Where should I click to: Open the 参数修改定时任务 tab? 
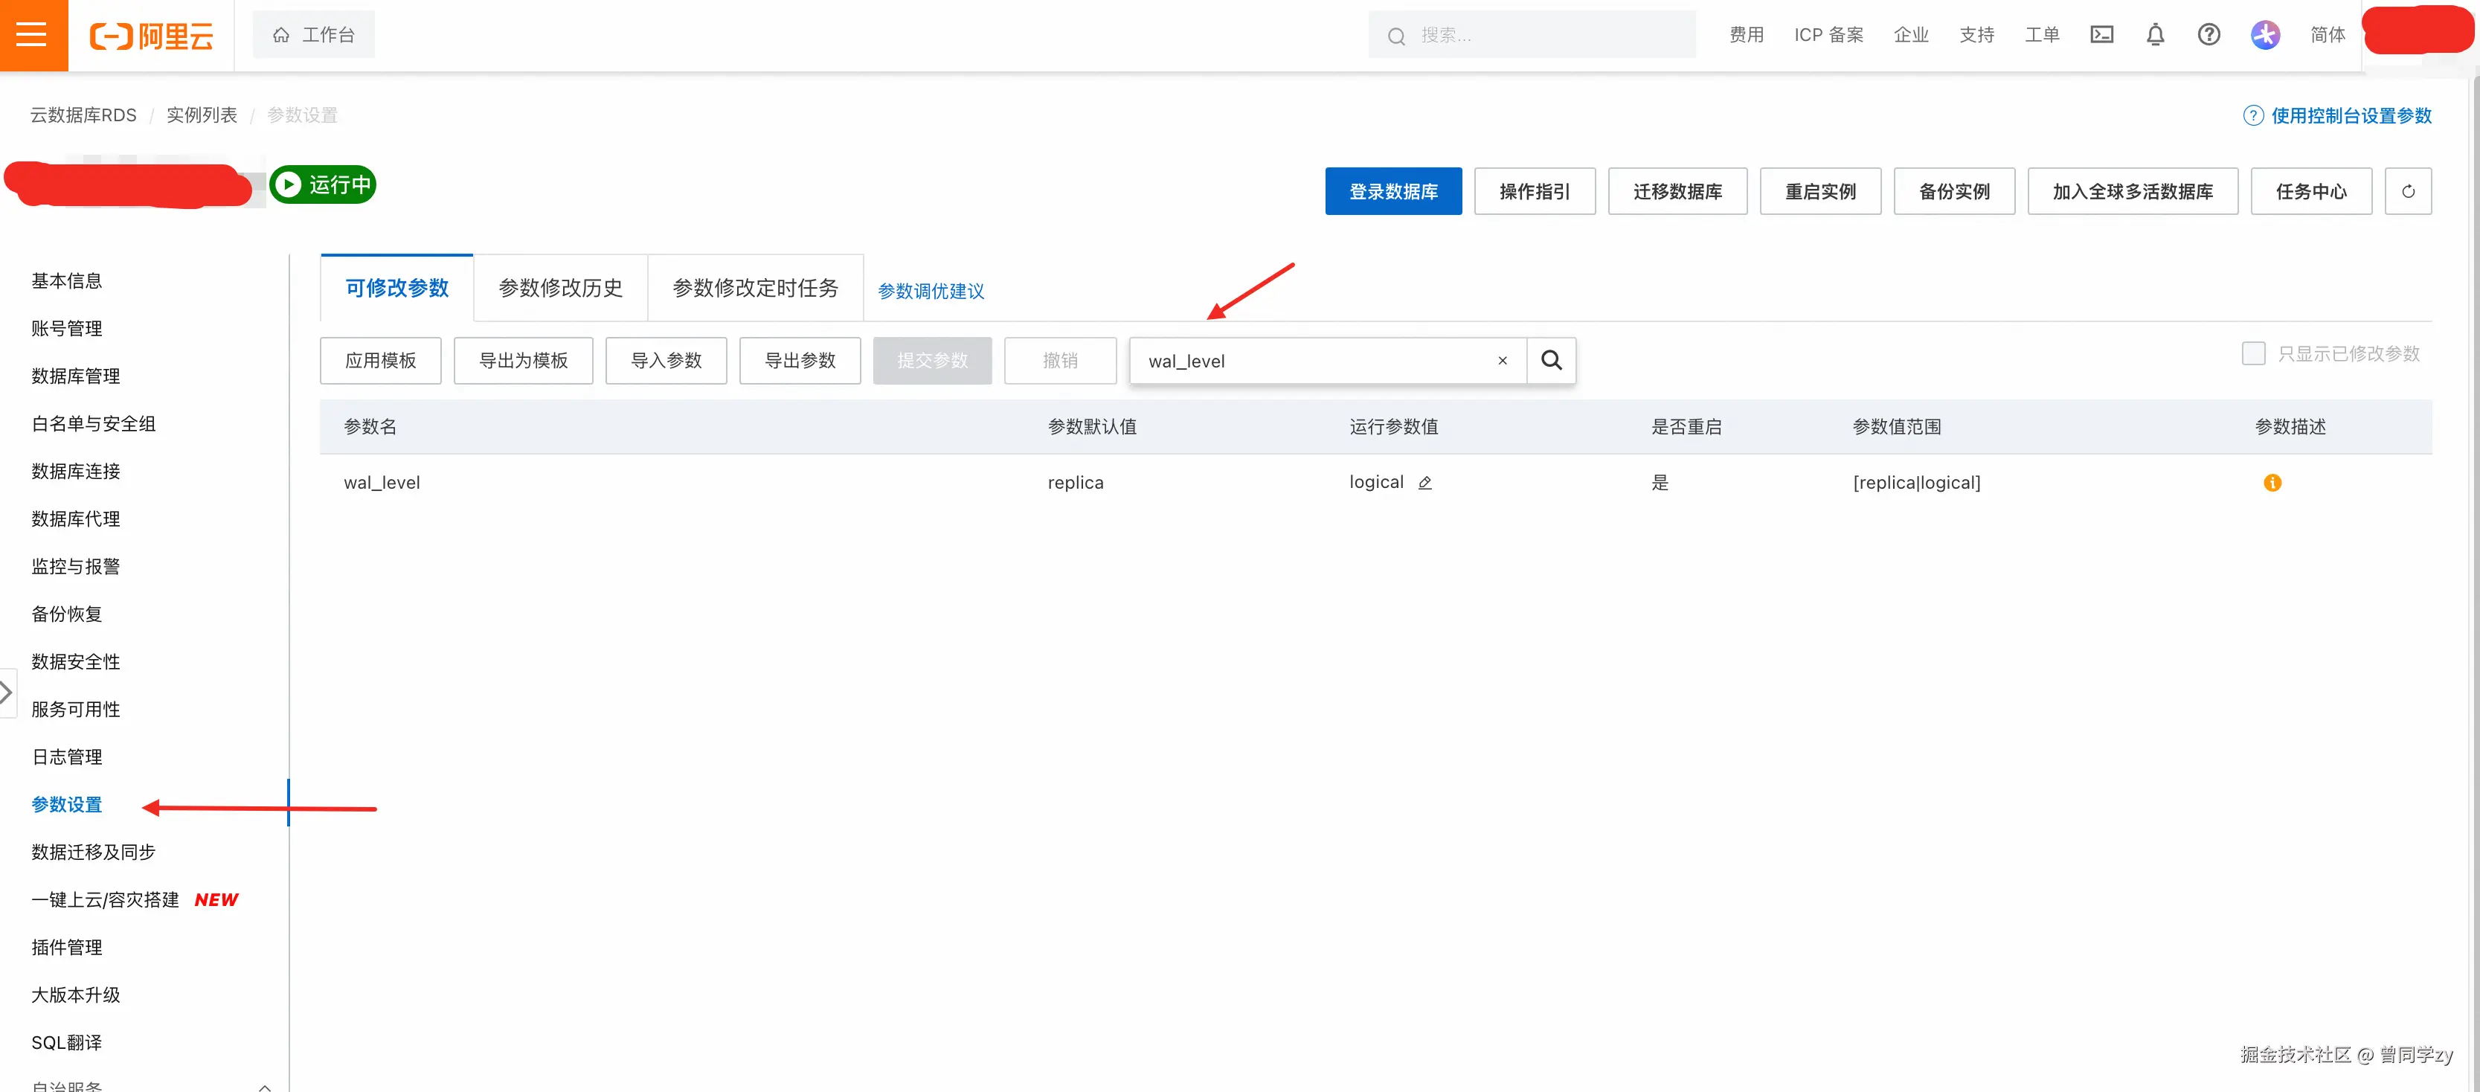click(x=755, y=287)
